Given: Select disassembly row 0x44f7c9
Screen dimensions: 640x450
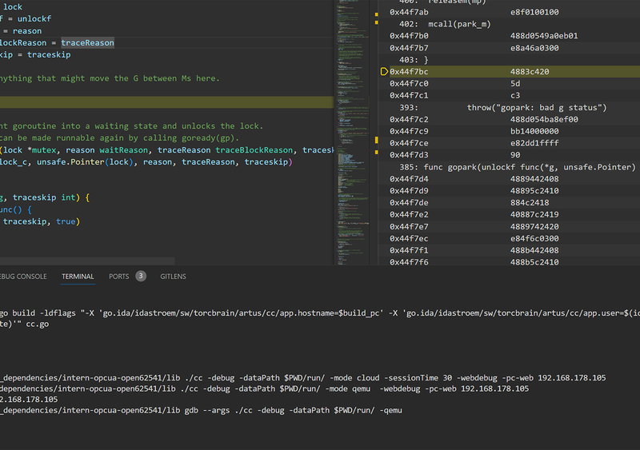Looking at the screenshot, I should [509, 131].
